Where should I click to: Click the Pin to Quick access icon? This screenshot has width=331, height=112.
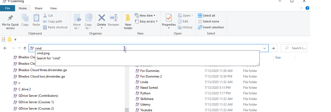(x=10, y=18)
